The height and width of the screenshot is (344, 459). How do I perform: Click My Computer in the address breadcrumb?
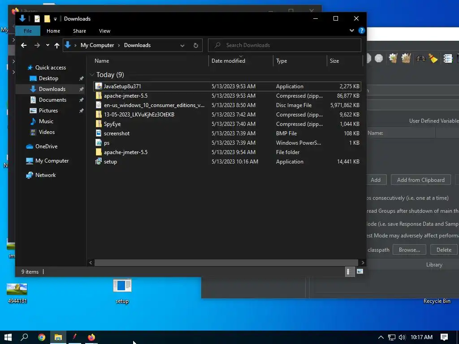click(97, 45)
